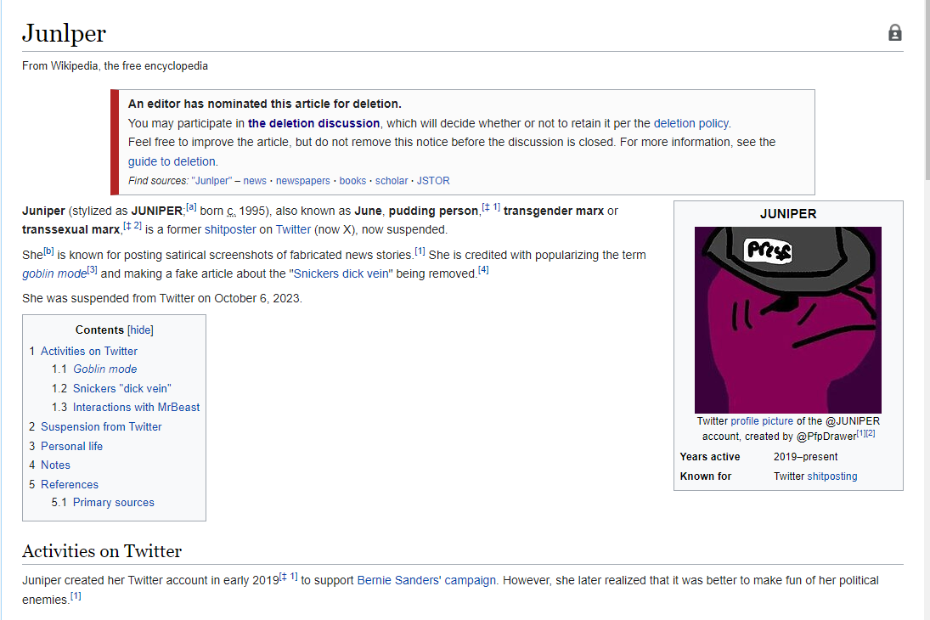
Task: Click the c. abbreviation before 1995
Action: (231, 211)
